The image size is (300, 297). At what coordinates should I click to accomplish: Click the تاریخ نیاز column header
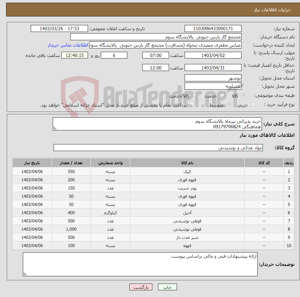32,163
